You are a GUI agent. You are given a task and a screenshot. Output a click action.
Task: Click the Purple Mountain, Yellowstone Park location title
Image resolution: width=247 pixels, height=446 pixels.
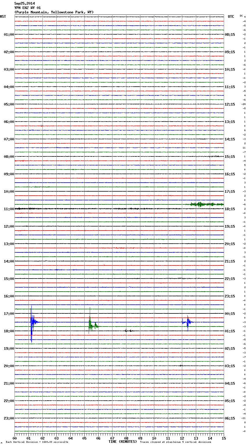pos(54,12)
